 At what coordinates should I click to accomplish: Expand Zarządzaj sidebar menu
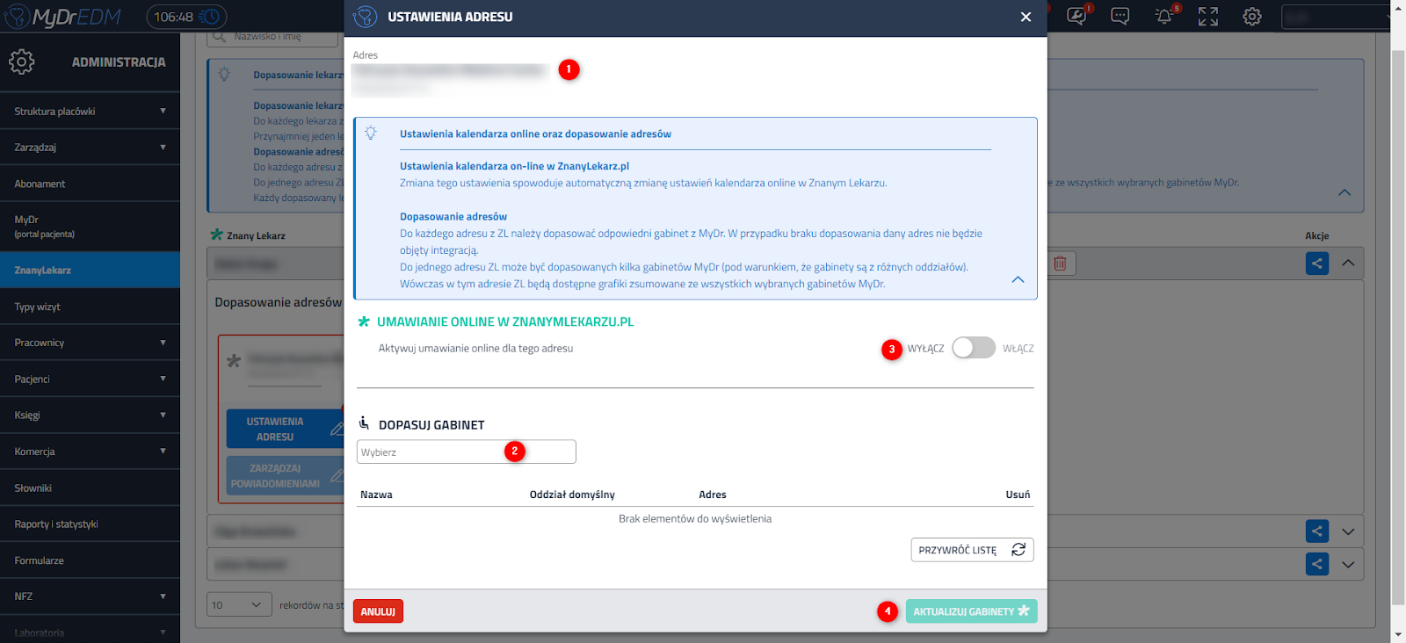click(x=90, y=147)
